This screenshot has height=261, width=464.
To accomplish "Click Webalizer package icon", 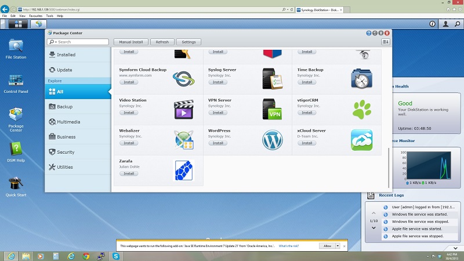I will pos(183,140).
